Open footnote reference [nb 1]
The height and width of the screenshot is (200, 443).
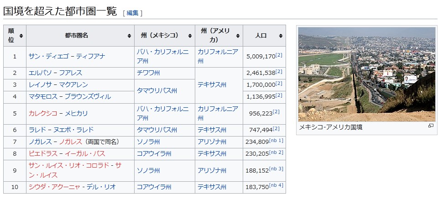click(x=276, y=141)
